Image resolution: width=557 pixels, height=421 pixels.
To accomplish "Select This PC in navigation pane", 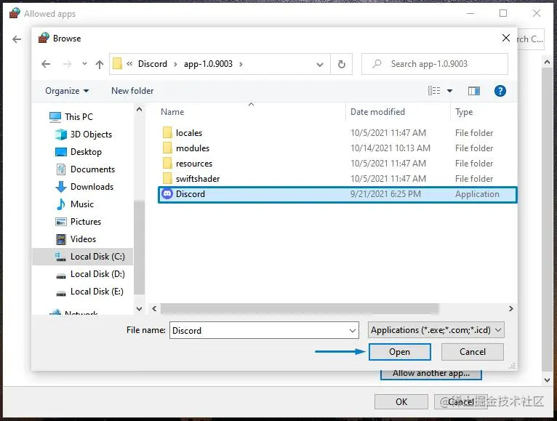I will [71, 117].
